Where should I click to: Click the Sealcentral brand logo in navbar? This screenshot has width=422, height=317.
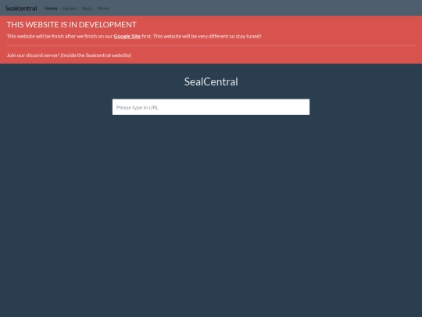tap(21, 9)
